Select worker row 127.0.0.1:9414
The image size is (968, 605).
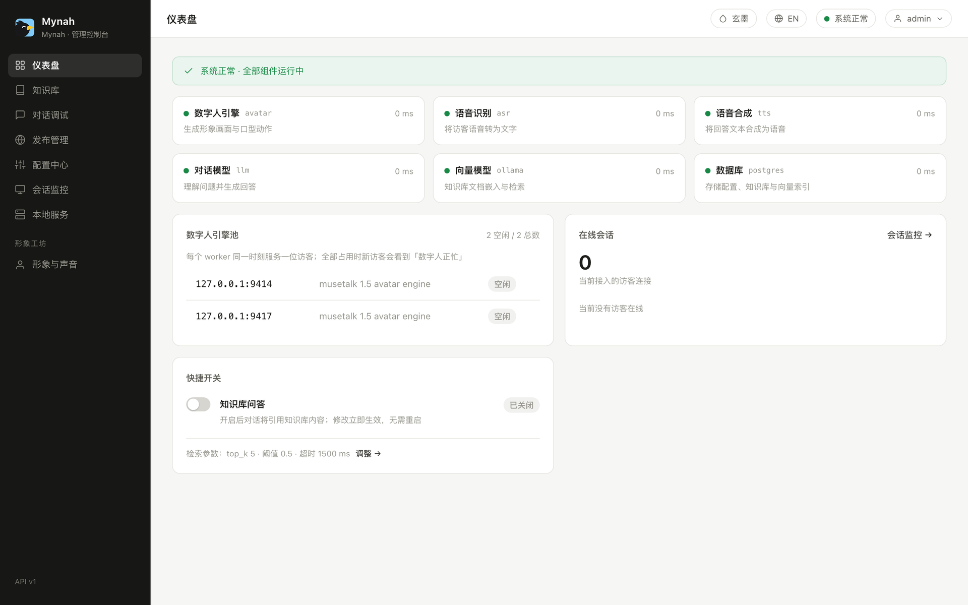coord(363,284)
